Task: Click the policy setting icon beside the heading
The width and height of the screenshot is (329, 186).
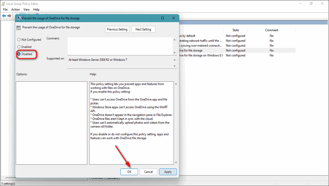Action: tap(19, 28)
